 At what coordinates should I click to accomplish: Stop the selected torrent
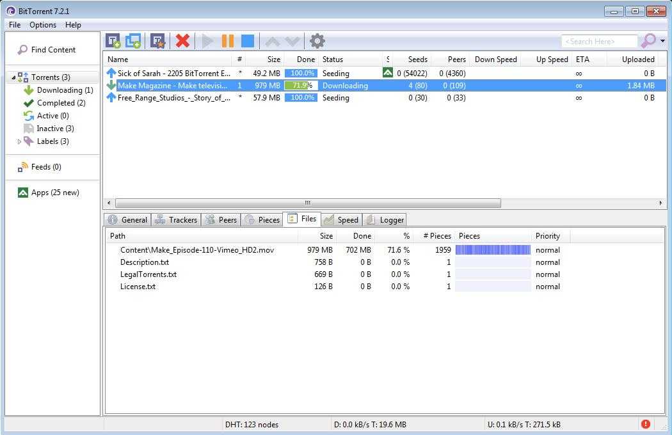coord(248,41)
